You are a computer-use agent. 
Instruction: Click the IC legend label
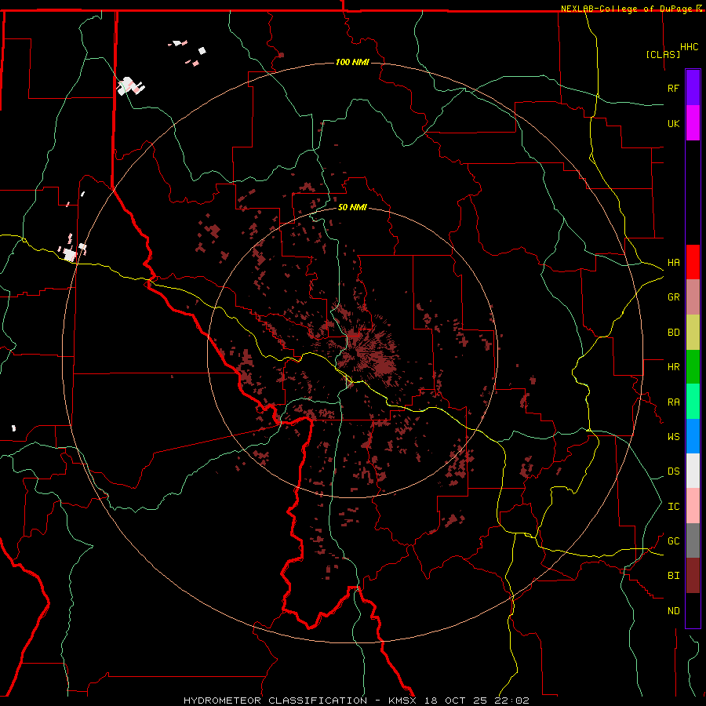(x=674, y=507)
